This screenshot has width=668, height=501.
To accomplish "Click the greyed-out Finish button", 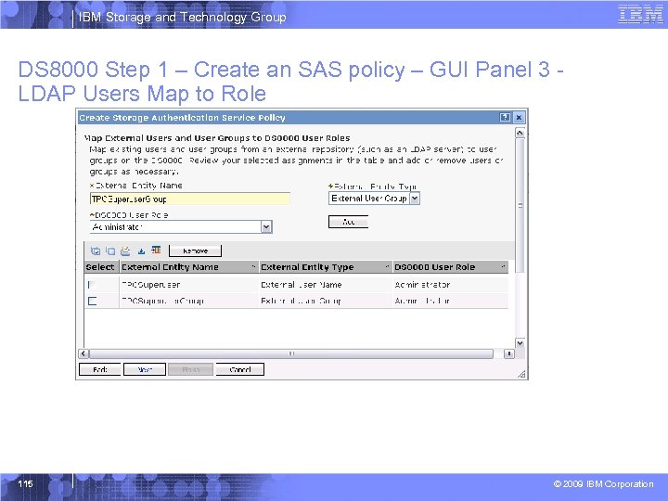I will click(x=191, y=369).
